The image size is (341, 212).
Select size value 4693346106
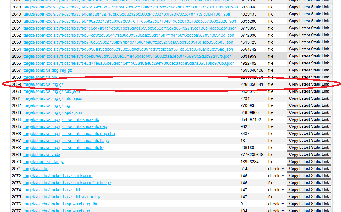(x=252, y=70)
